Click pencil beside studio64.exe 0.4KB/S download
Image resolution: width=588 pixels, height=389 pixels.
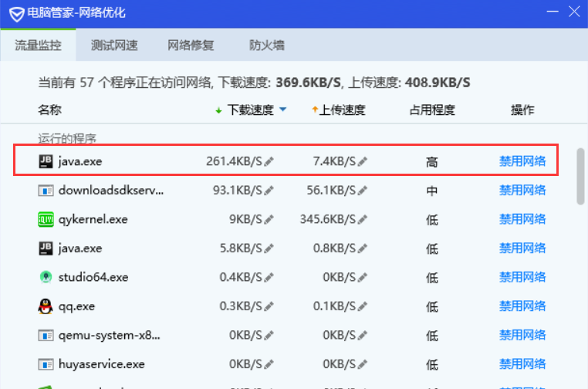pos(269,278)
